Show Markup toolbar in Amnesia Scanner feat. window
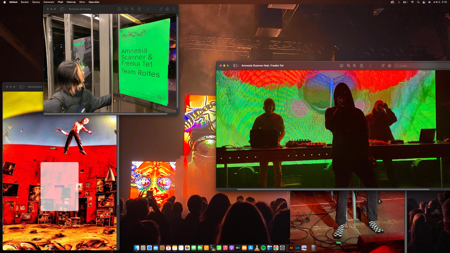This screenshot has height=253, width=450. click(x=389, y=66)
